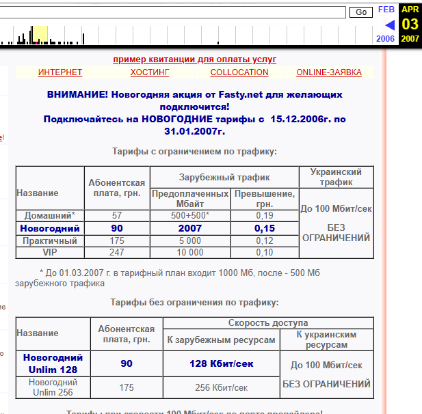Click the Тарифы без ограничения по трафику heading
The width and height of the screenshot is (422, 414).
[x=194, y=303]
